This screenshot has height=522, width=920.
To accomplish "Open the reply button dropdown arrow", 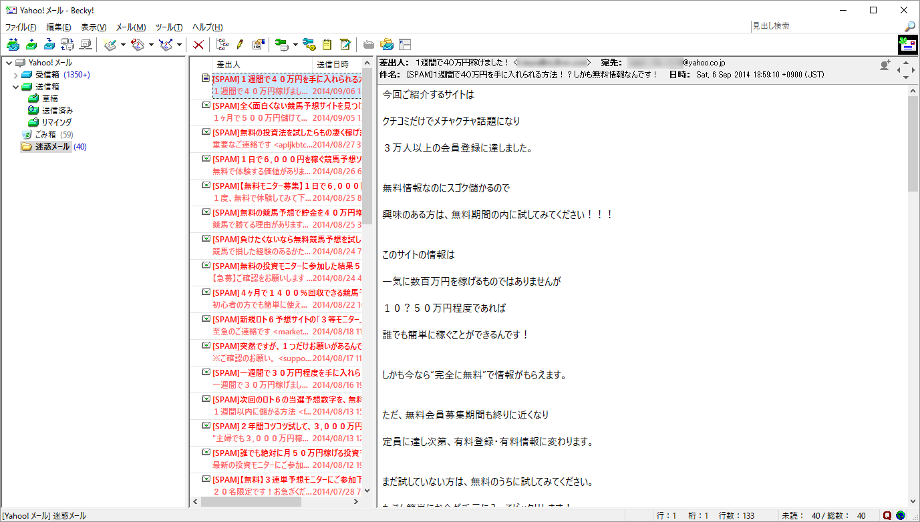I will pyautogui.click(x=151, y=45).
